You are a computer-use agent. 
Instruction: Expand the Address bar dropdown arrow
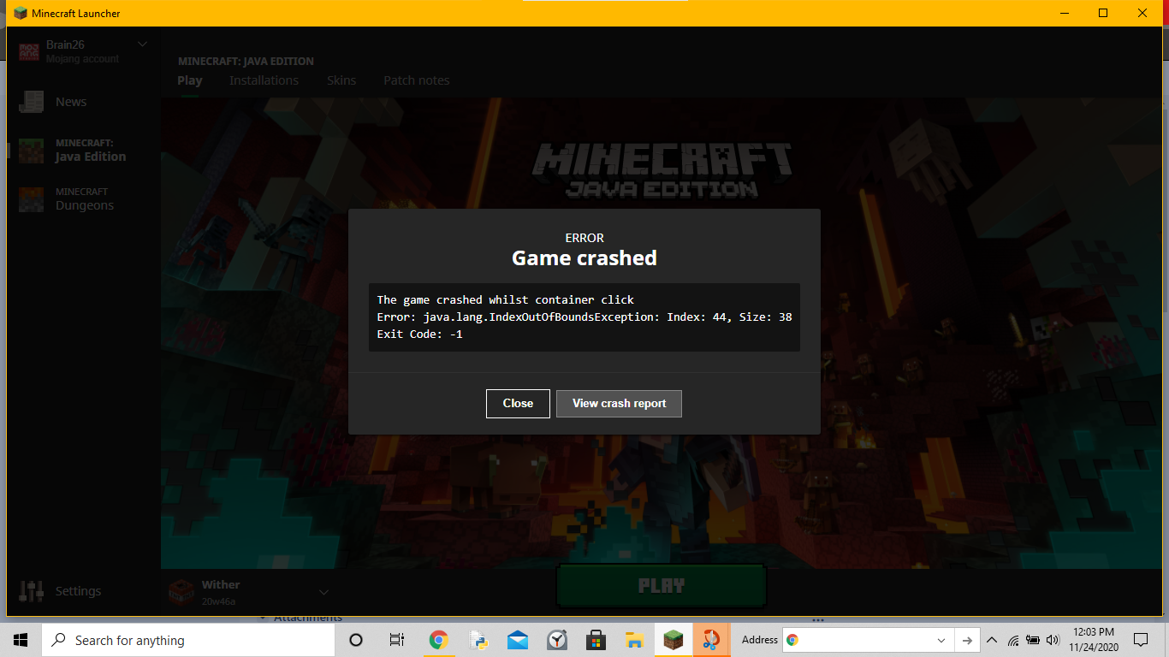[x=941, y=640]
